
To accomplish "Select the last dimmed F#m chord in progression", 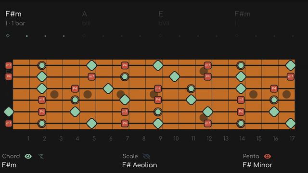I will (243, 14).
